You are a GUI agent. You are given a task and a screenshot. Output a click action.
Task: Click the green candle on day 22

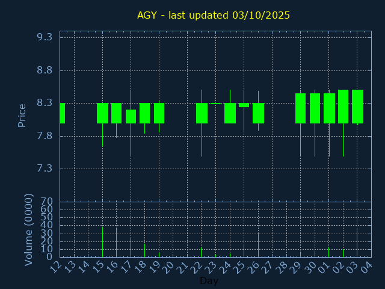pyautogui.click(x=202, y=113)
